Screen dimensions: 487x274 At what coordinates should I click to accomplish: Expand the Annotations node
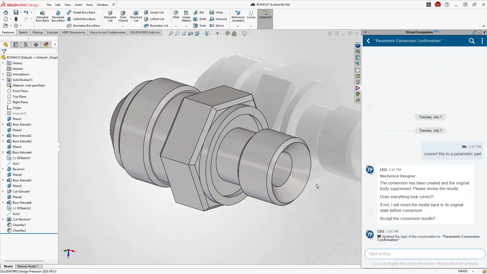(3, 74)
